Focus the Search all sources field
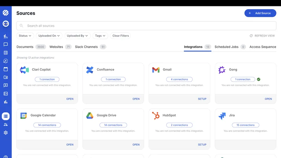 [x=146, y=26]
